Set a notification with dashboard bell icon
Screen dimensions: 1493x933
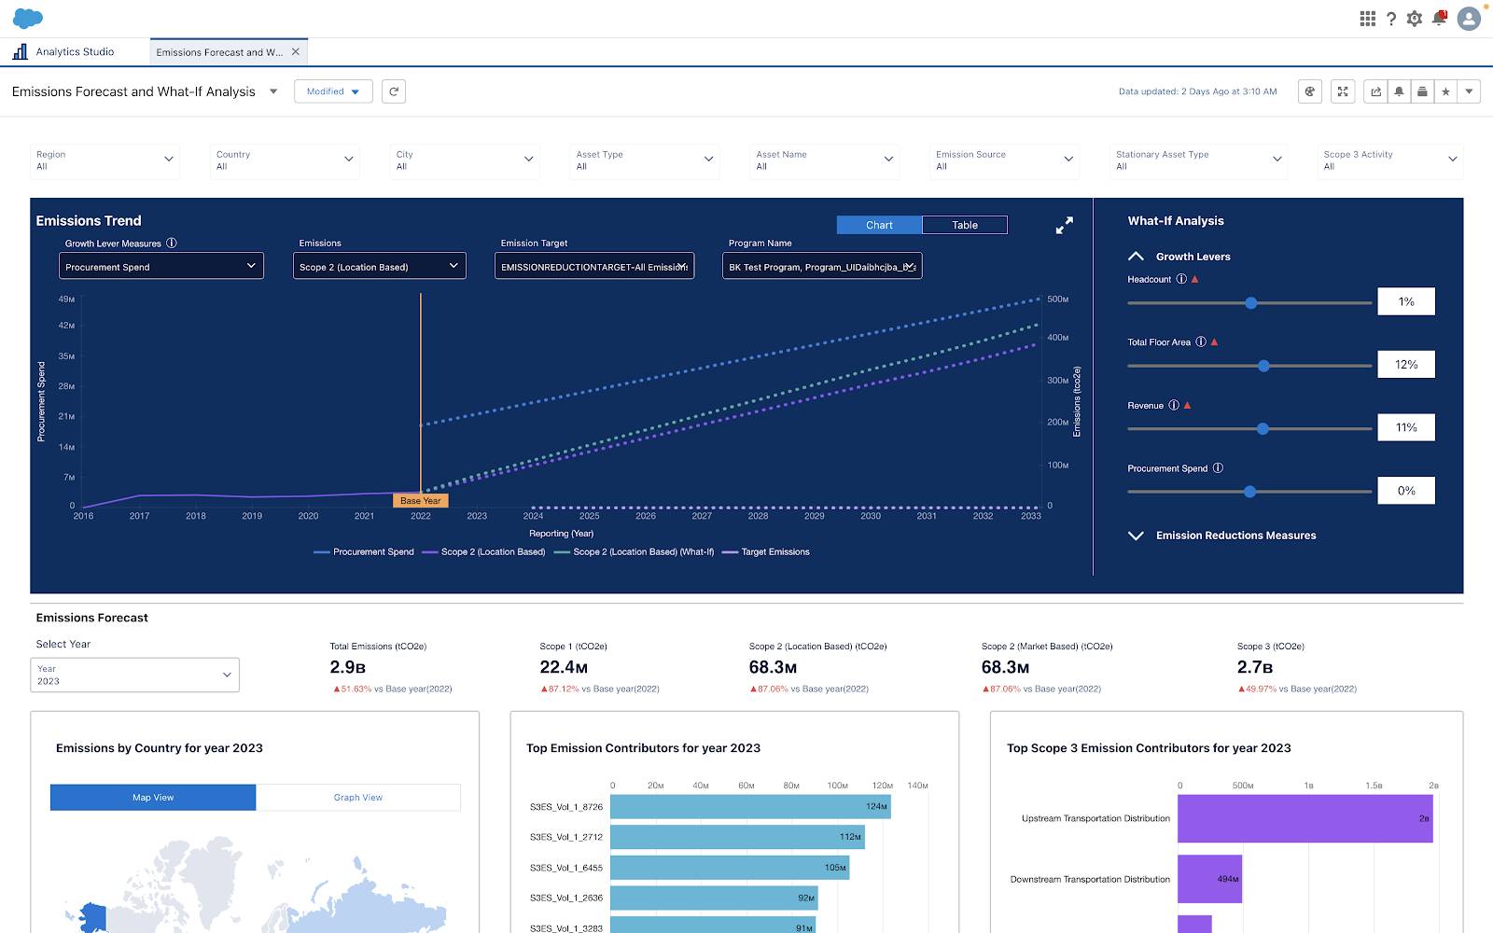1399,91
